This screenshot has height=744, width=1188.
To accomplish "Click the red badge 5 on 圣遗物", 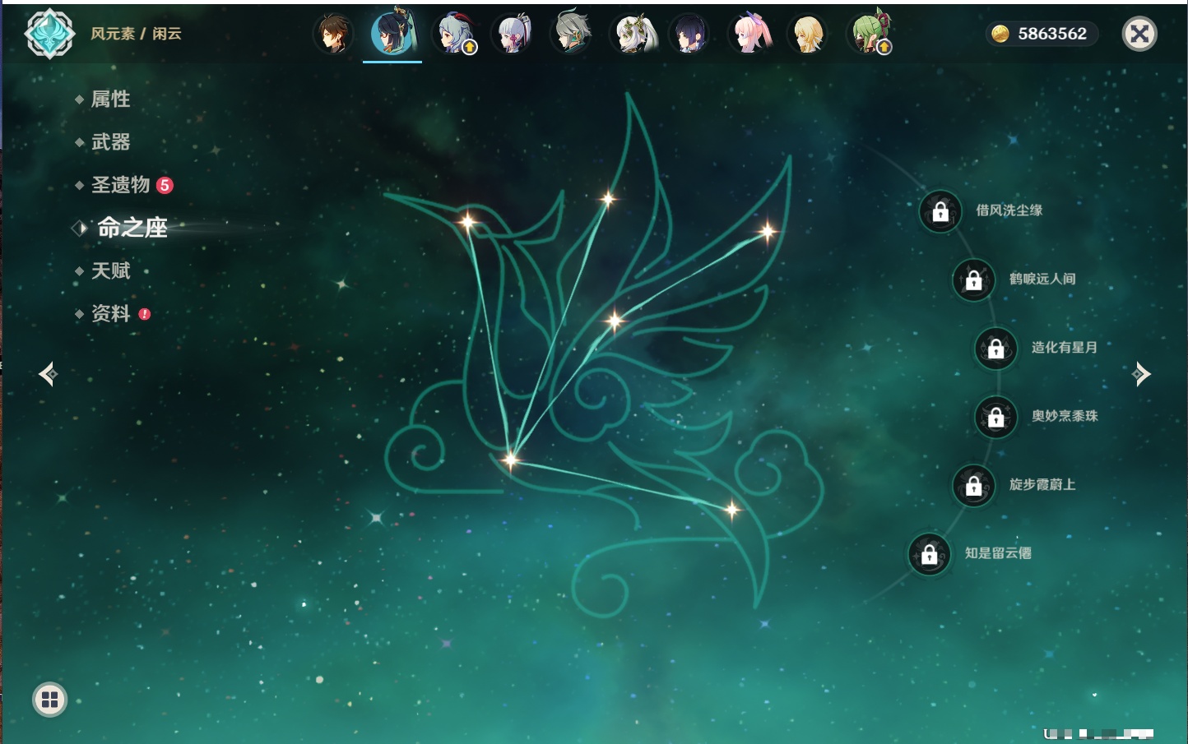I will [x=165, y=185].
